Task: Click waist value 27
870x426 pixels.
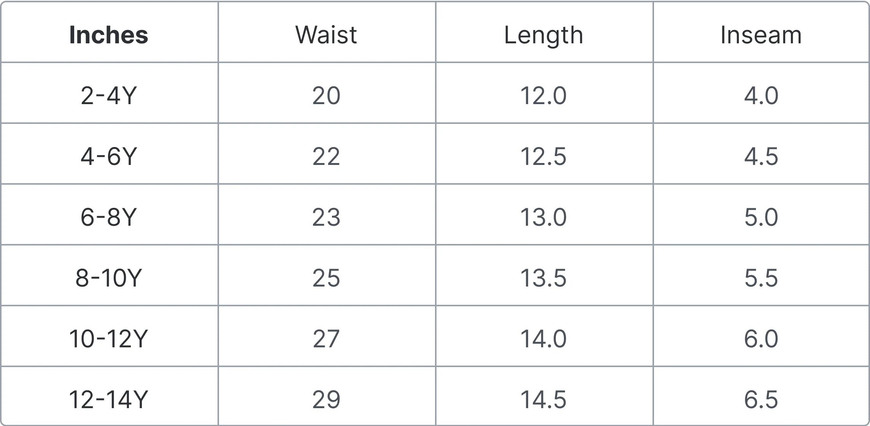Action: (326, 339)
